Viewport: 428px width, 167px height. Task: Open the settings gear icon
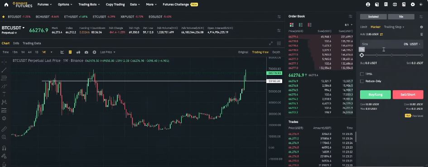pos(413,5)
